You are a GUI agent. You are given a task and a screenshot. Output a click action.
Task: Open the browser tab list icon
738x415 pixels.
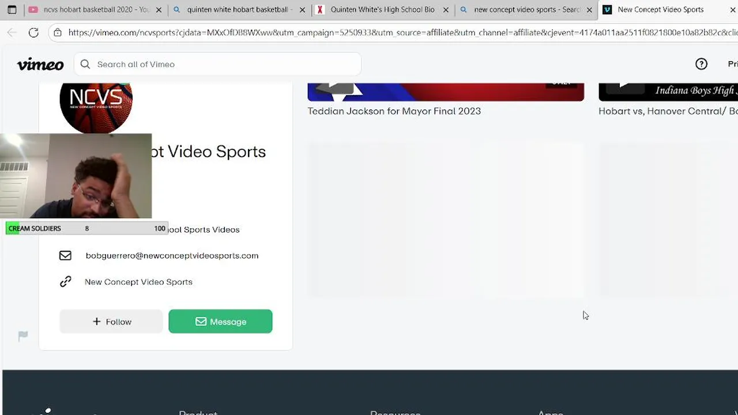tap(12, 10)
